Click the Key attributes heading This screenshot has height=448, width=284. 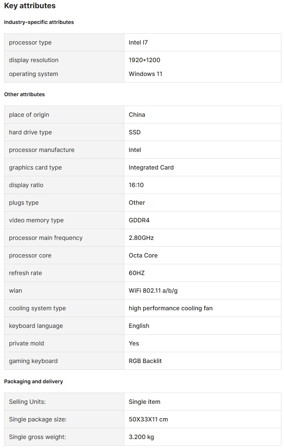pyautogui.click(x=30, y=6)
